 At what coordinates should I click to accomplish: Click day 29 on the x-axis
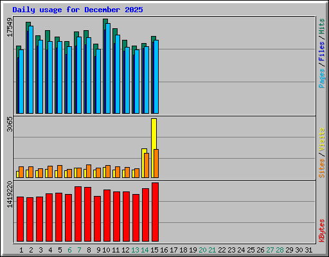pos(289,250)
